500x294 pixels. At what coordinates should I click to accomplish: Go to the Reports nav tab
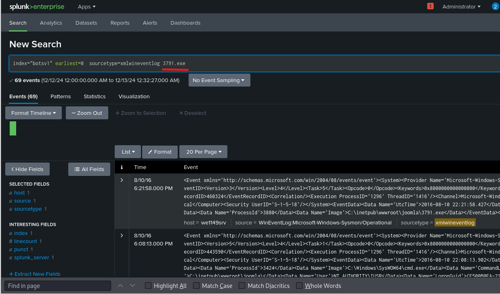pos(120,23)
